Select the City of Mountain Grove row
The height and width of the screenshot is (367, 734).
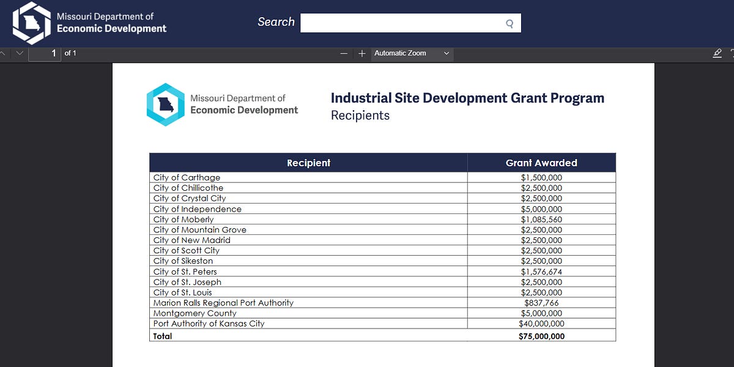tap(382, 230)
